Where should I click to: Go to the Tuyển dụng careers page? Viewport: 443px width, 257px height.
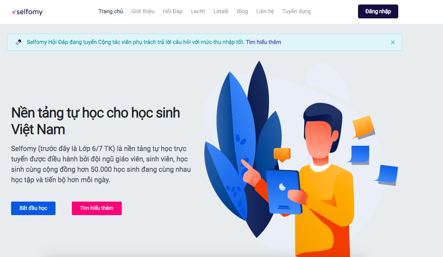pos(297,11)
